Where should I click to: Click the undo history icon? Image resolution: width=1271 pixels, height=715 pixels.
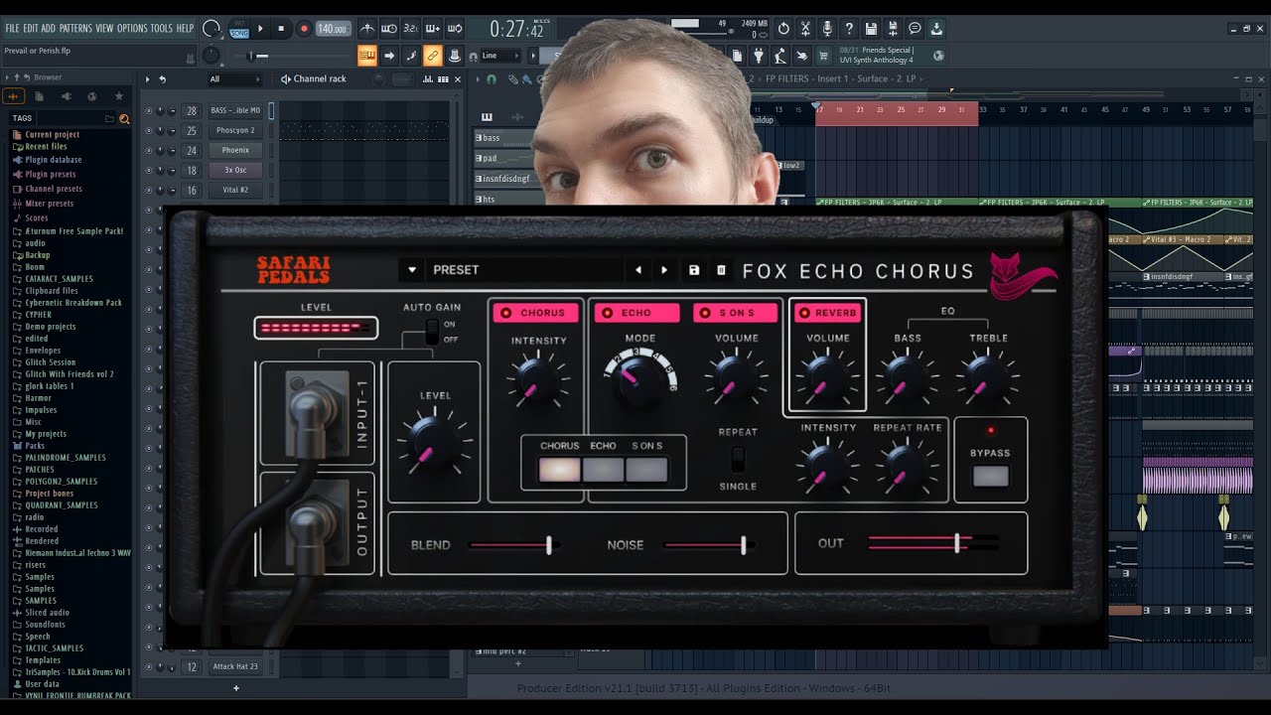coord(783,29)
